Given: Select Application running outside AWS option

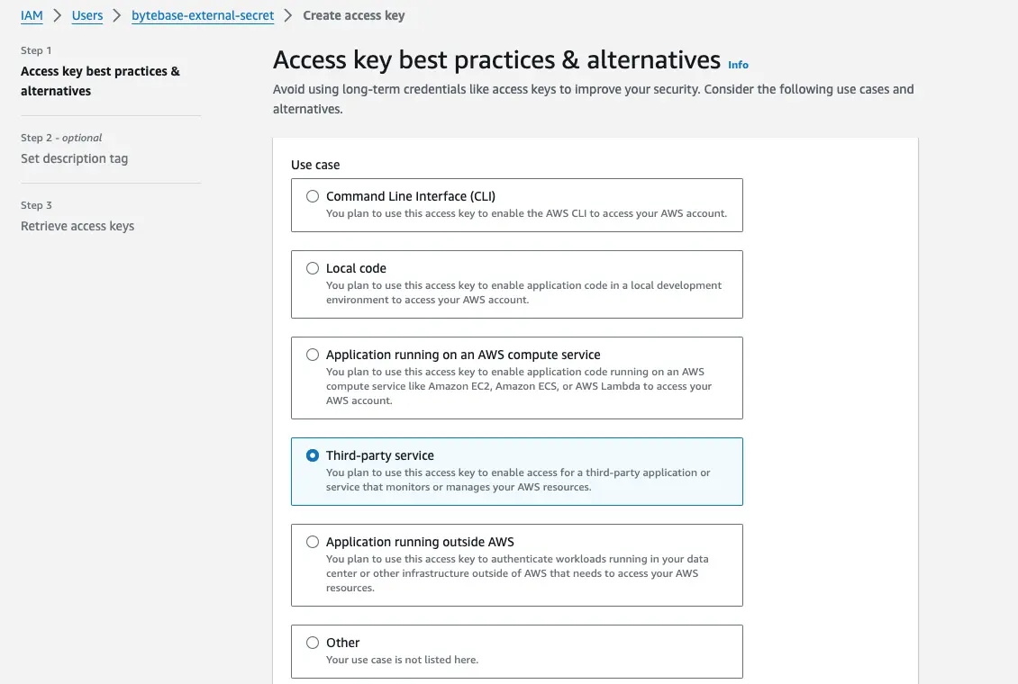Looking at the screenshot, I should (313, 542).
